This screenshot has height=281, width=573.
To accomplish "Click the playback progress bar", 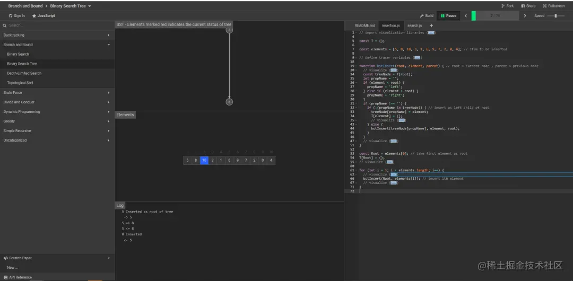I will (x=495, y=16).
